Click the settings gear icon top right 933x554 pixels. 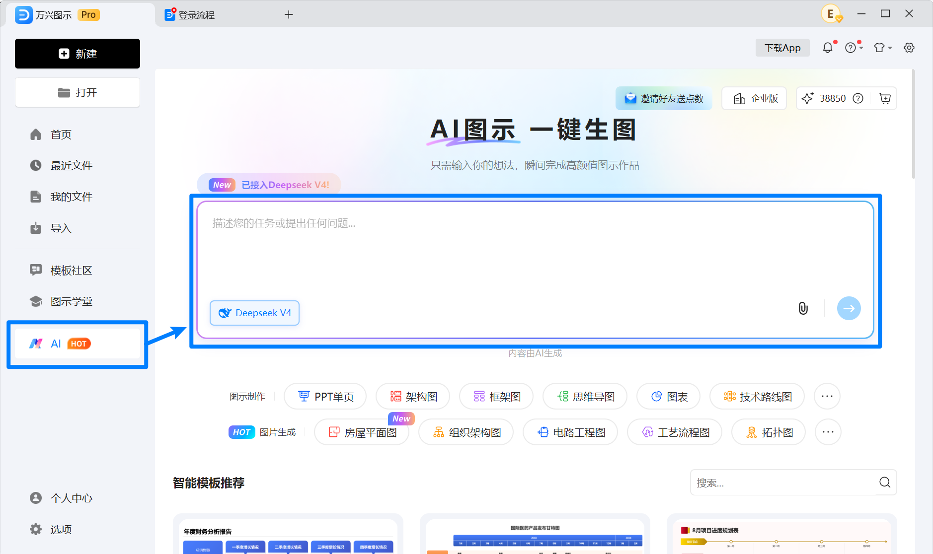[x=909, y=48]
